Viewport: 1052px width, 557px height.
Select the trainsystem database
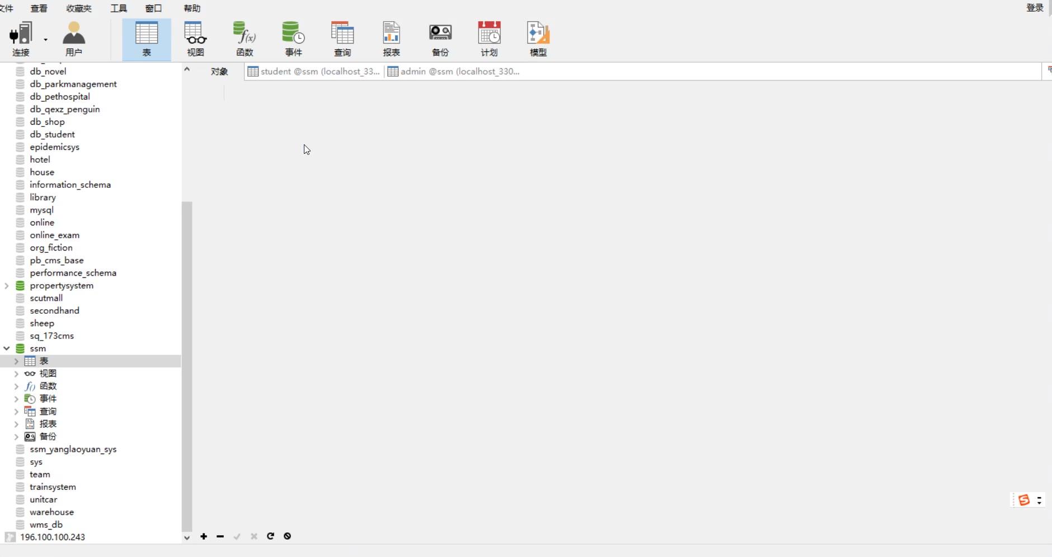pyautogui.click(x=53, y=487)
